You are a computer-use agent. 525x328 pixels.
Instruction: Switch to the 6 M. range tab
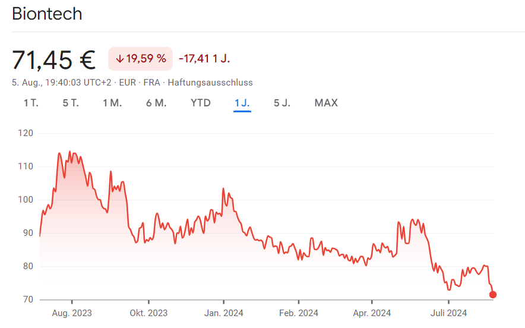156,103
